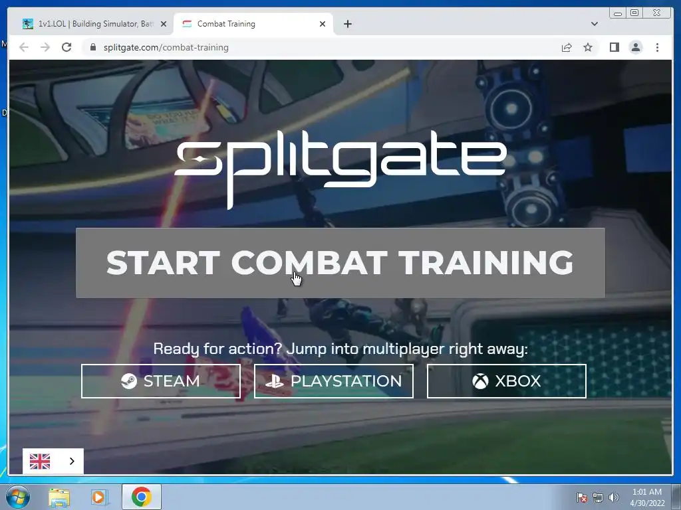
Task: Reload the Combat Training page
Action: coord(67,47)
